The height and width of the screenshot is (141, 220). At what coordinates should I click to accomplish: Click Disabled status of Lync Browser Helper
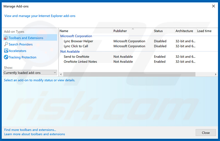click(x=160, y=41)
